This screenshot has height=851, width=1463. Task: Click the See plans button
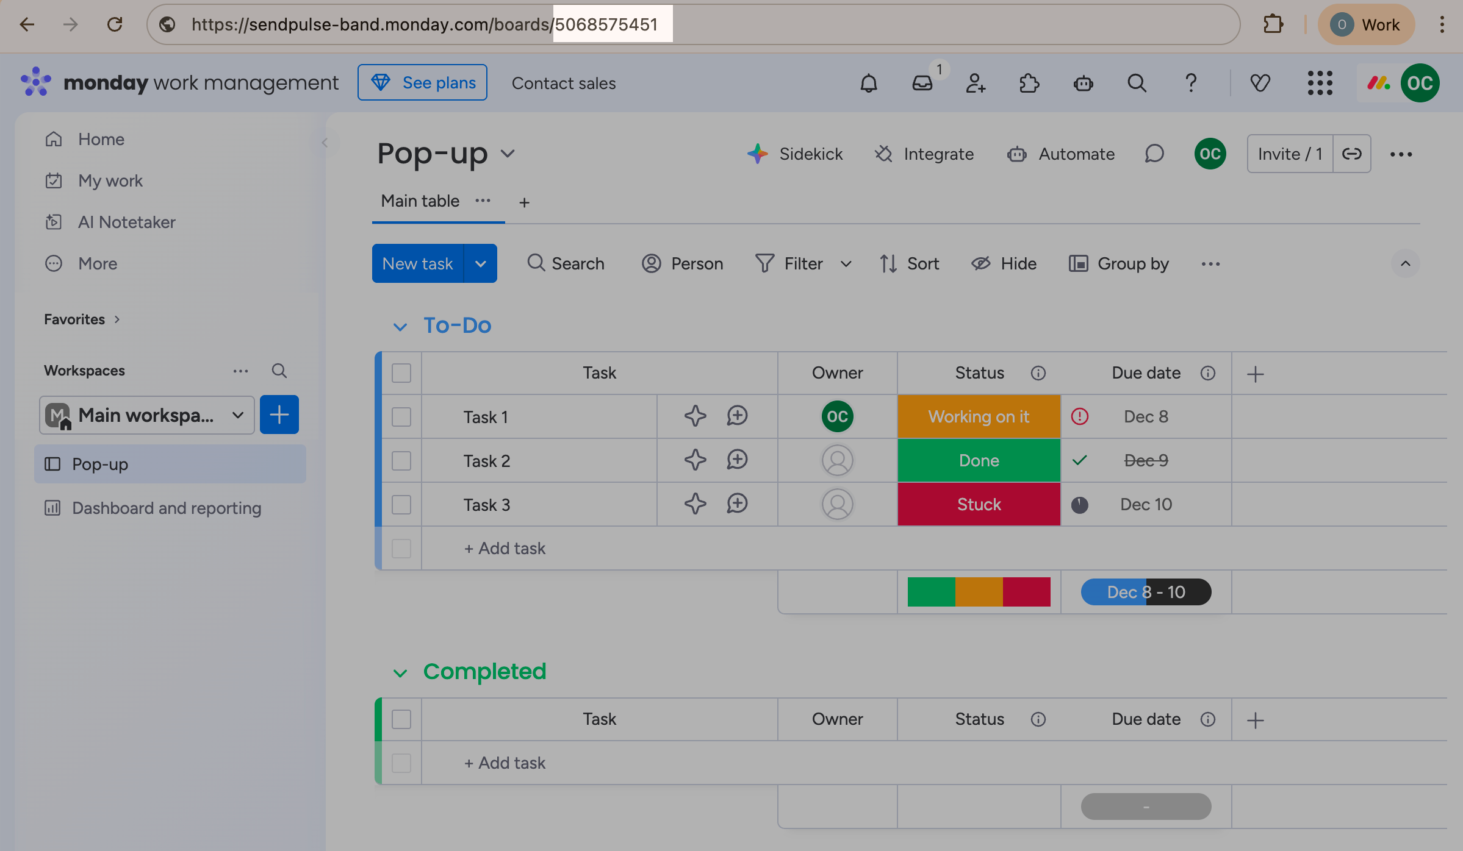(422, 83)
